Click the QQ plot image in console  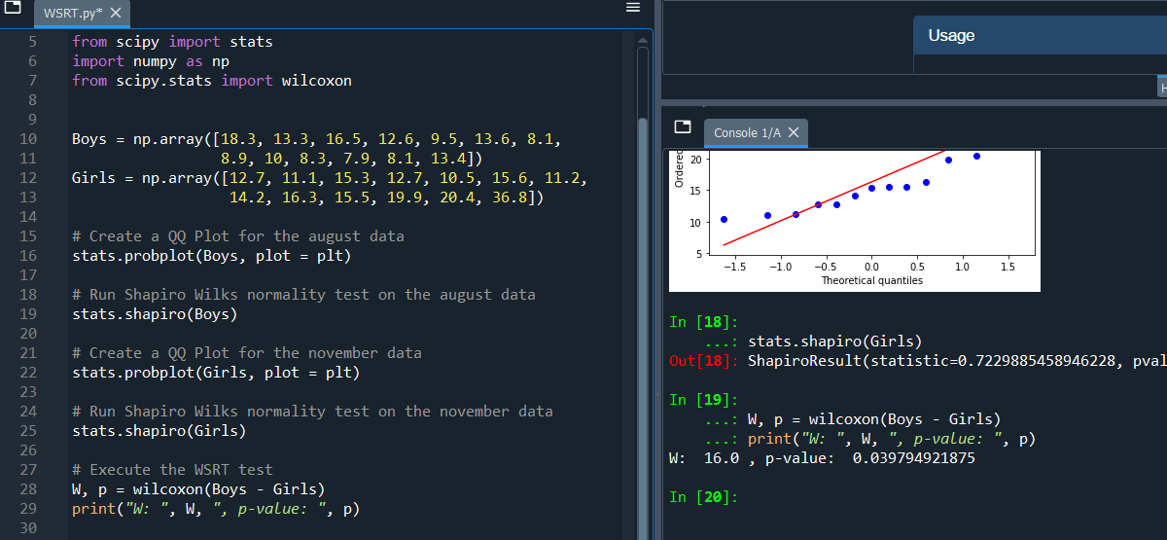(x=854, y=221)
